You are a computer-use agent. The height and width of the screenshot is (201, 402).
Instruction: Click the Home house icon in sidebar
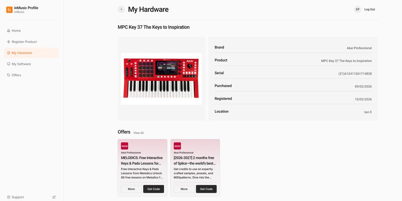point(9,31)
